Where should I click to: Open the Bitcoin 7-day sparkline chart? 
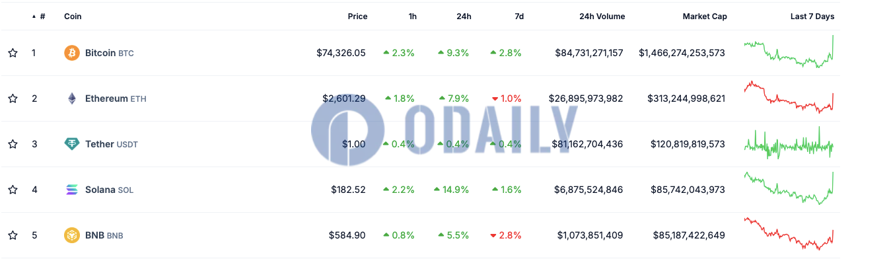pyautogui.click(x=789, y=52)
